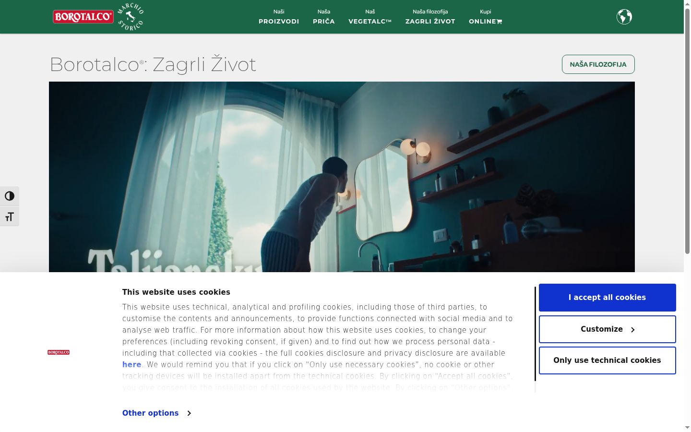691x432 pixels.
Task: Open Kupi ONLINE menu item
Action: [x=486, y=17]
